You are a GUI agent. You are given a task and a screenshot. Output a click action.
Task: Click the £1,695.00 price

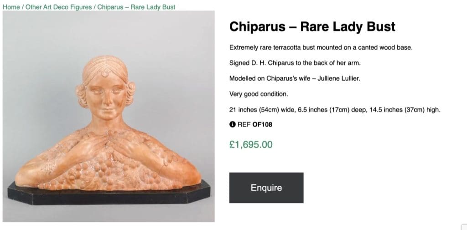point(251,145)
